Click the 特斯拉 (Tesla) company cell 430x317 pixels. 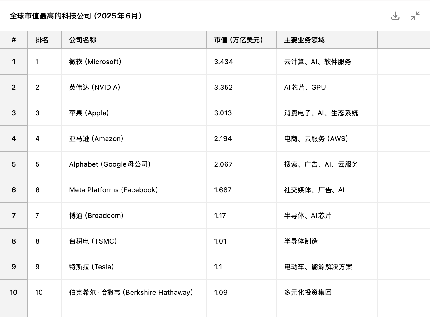coord(134,267)
